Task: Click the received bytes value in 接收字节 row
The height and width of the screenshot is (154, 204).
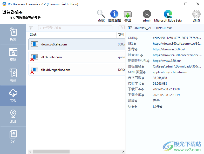Action: point(160,84)
